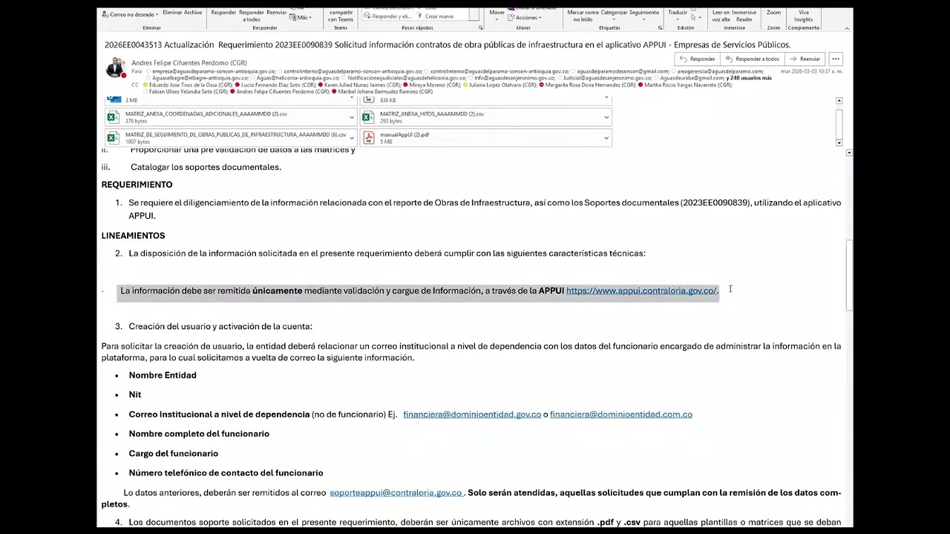Expand the 'y 248 usuarios más' recipients
Screen dimensions: 950x534
click(749, 78)
